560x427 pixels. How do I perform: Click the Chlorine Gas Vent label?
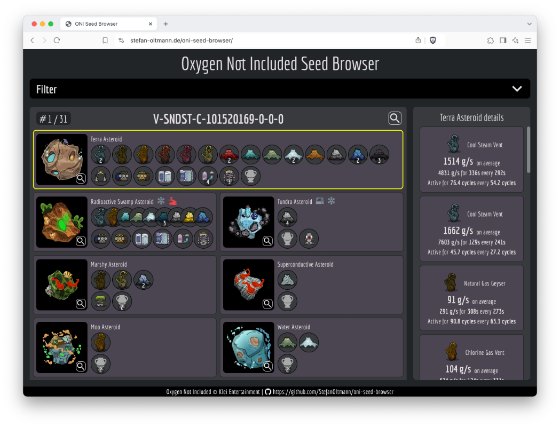485,352
